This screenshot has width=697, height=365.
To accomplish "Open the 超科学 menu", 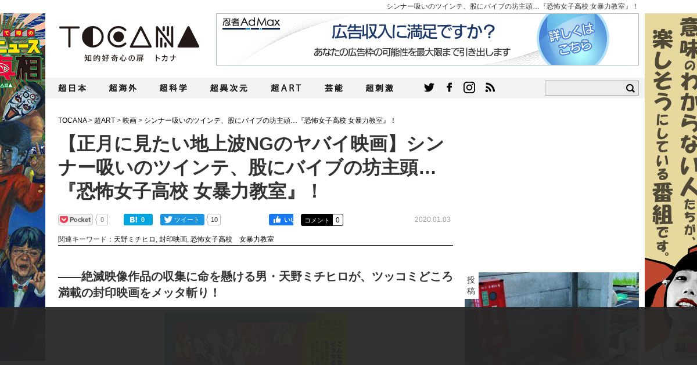I will click(174, 88).
